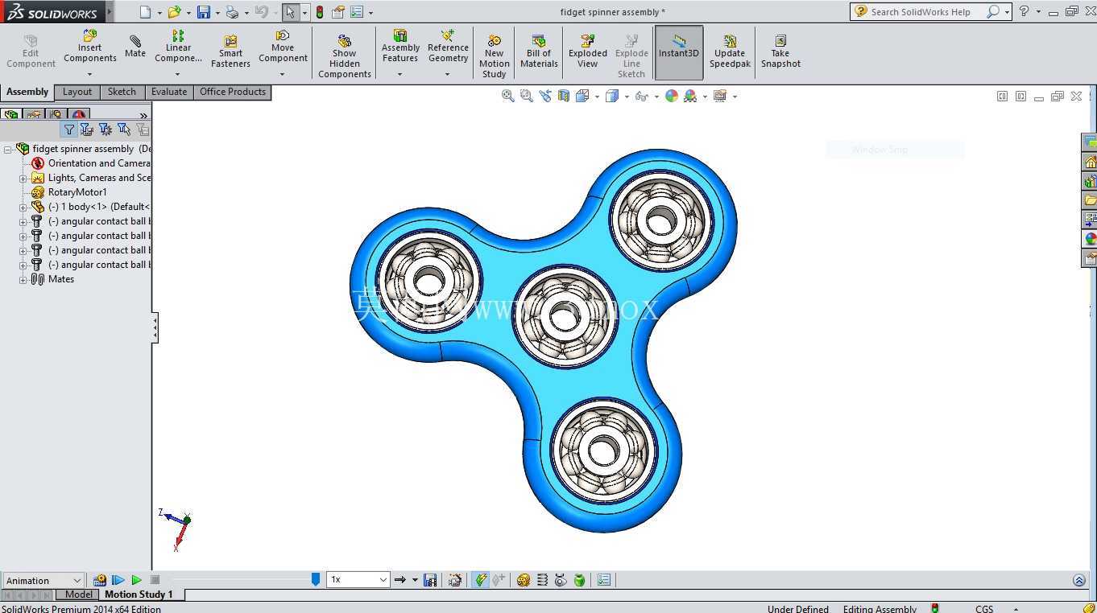Click Calculate motion study icon
The width and height of the screenshot is (1097, 613).
pos(100,580)
